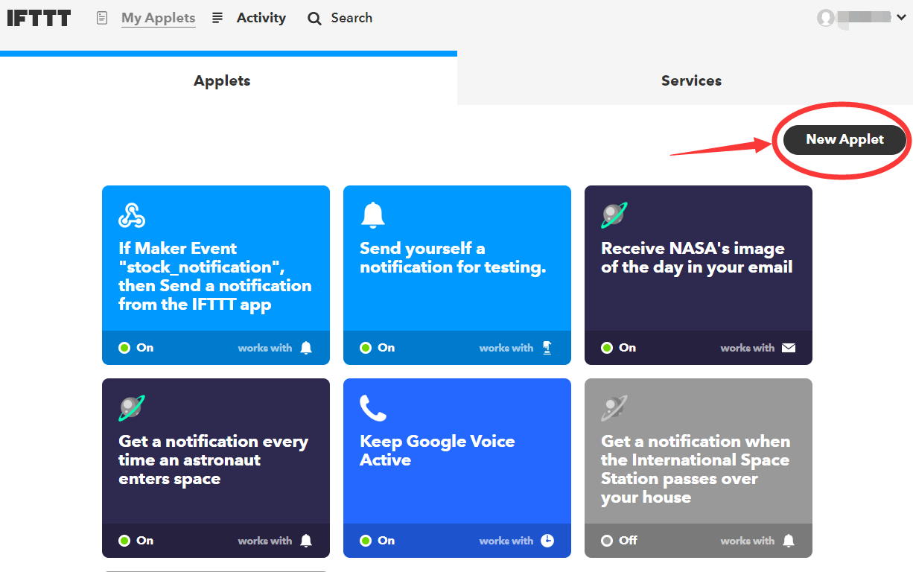This screenshot has height=572, width=913.
Task: Select the My Applets menu item
Action: pos(158,18)
